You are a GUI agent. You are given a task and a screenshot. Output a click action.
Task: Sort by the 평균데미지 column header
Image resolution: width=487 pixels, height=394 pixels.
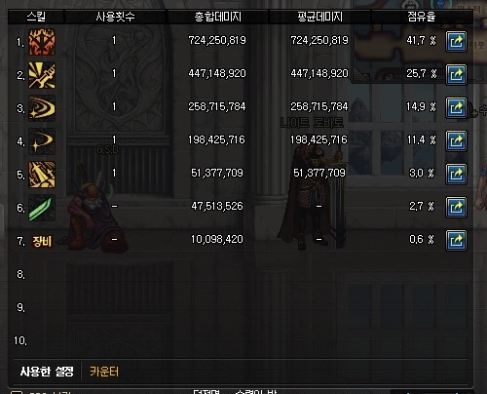319,17
